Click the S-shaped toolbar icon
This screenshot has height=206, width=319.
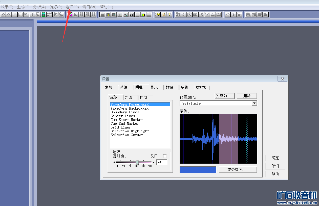pyautogui.click(x=239, y=14)
